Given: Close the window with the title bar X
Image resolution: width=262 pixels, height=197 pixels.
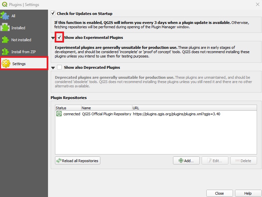Looking at the screenshot, I should click(258, 5).
